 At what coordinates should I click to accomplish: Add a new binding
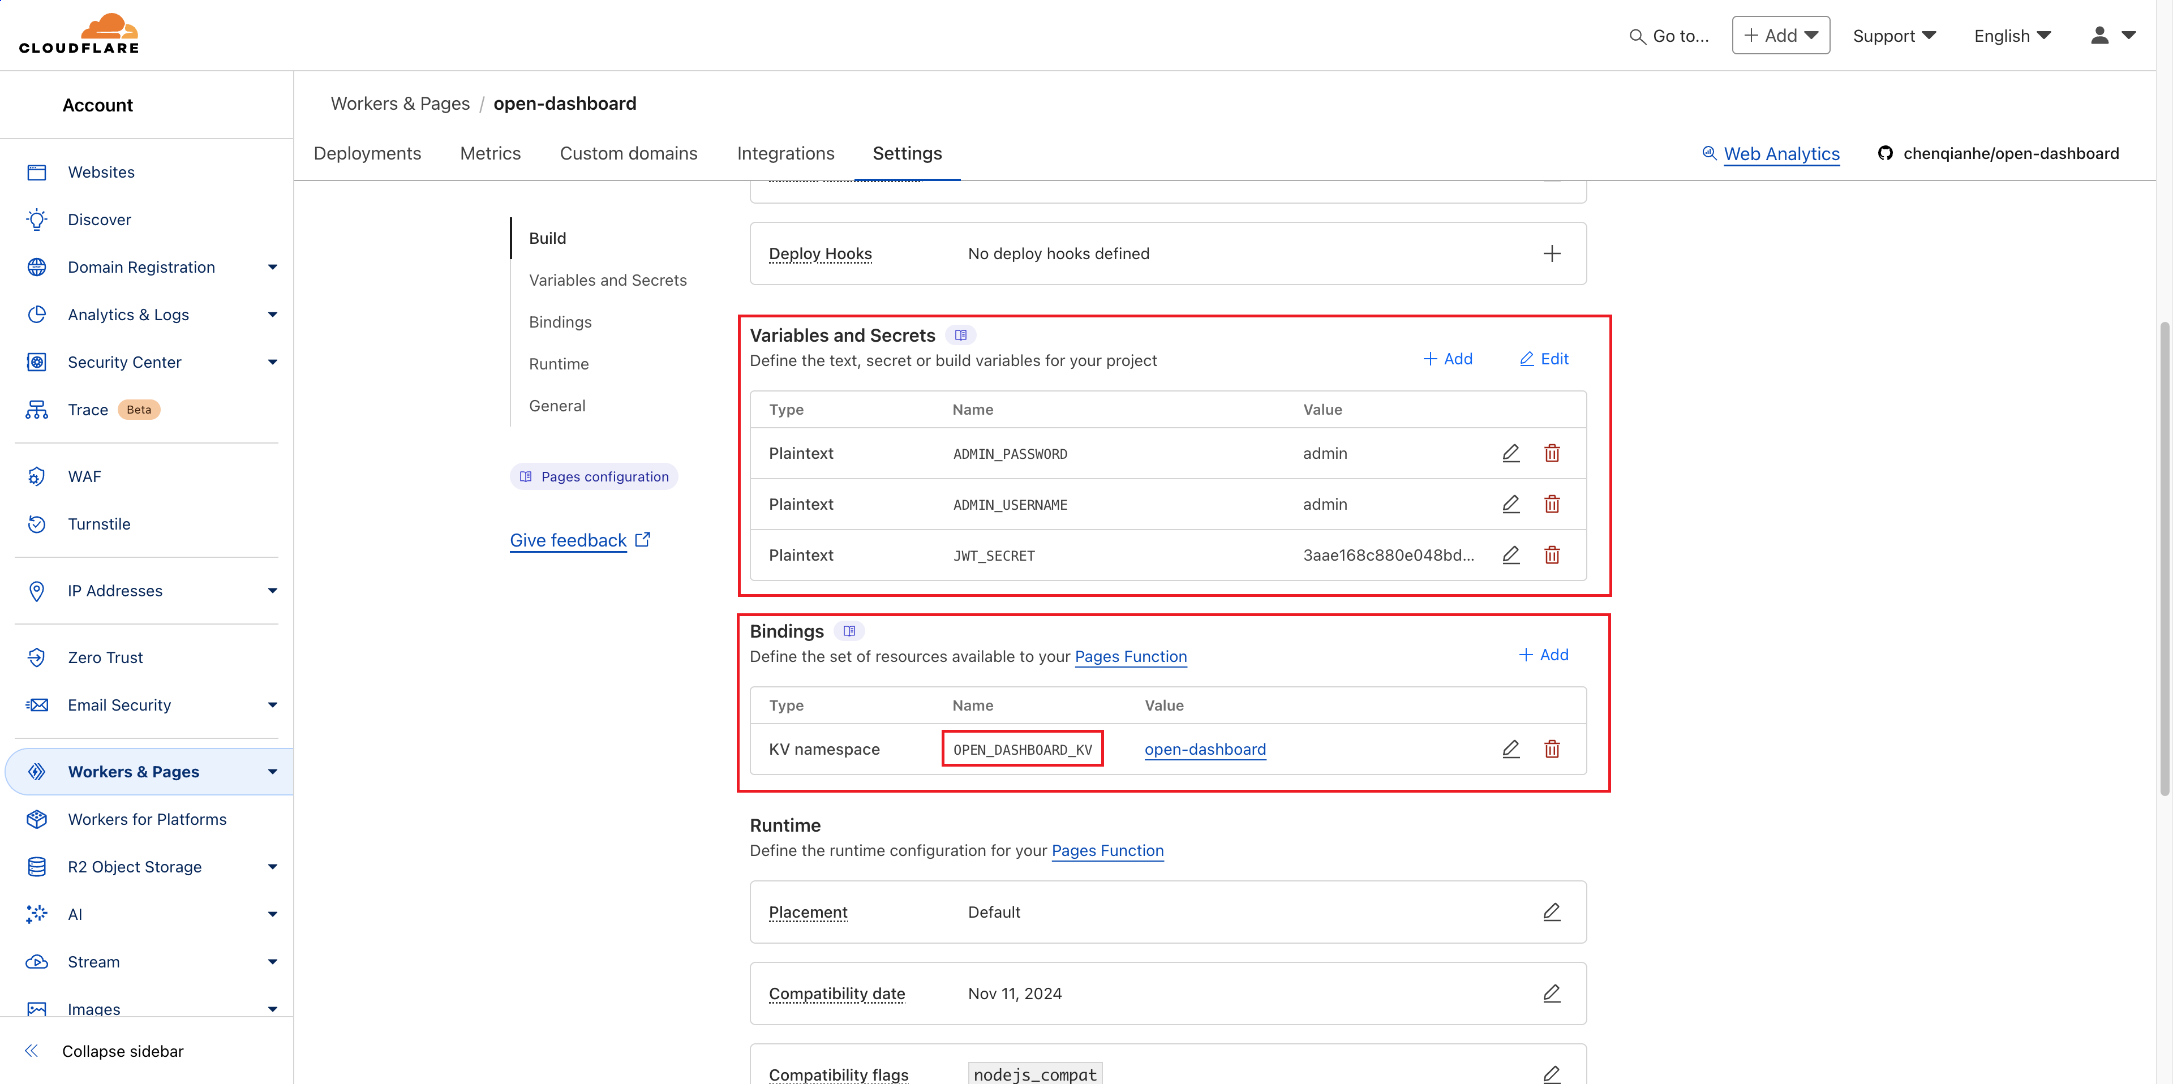pyautogui.click(x=1544, y=655)
